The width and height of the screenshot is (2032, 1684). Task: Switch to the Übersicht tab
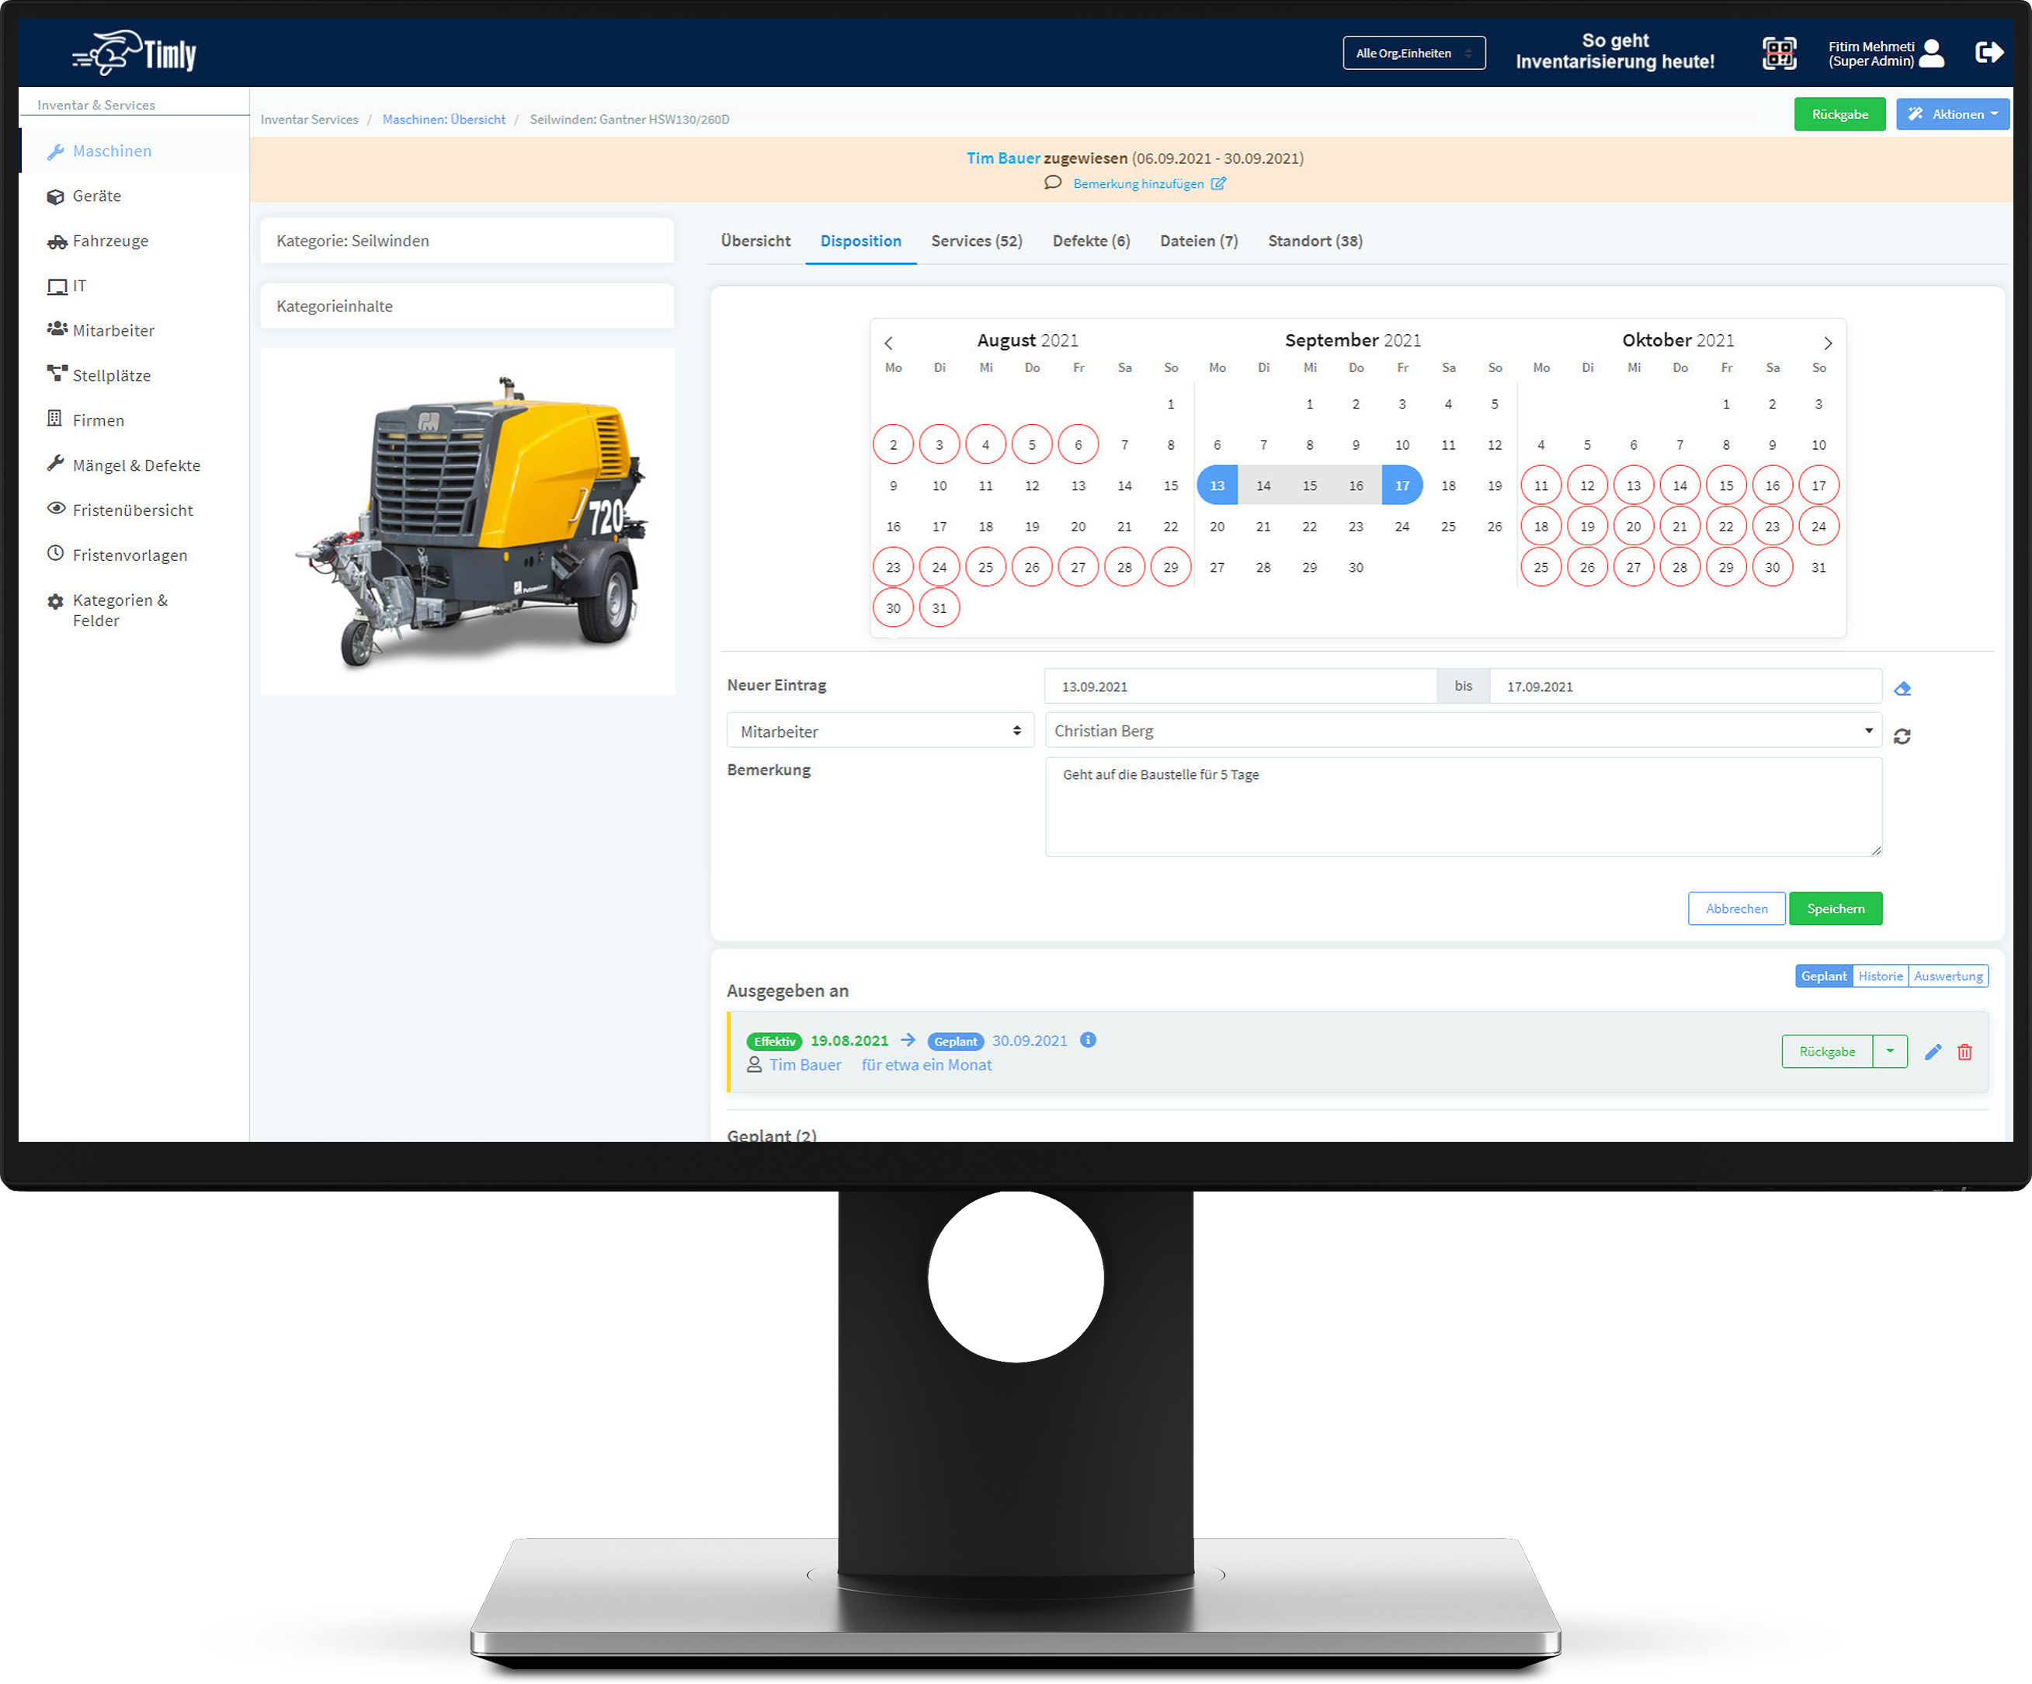(x=755, y=241)
